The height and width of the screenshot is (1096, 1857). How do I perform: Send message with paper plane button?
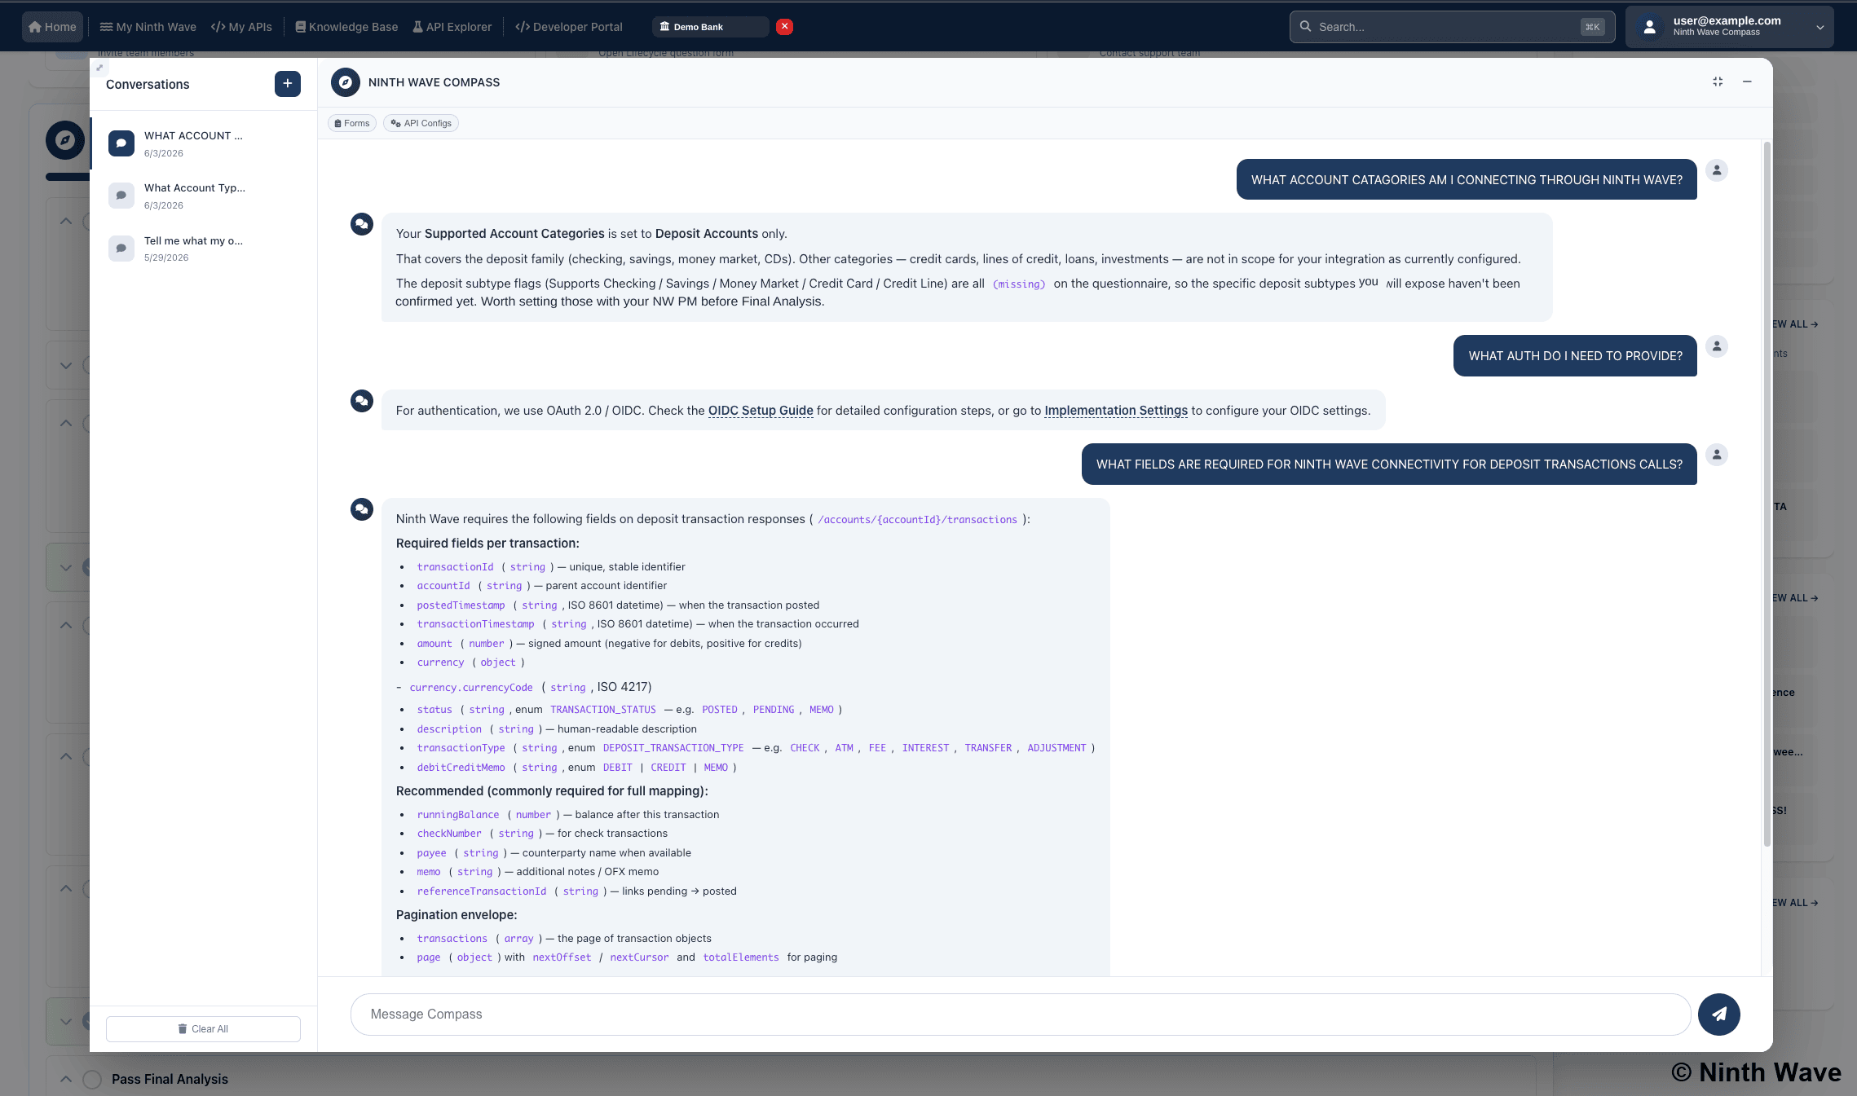tap(1718, 1015)
